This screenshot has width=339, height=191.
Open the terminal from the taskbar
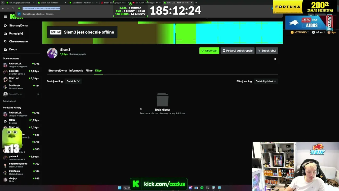click(208, 188)
